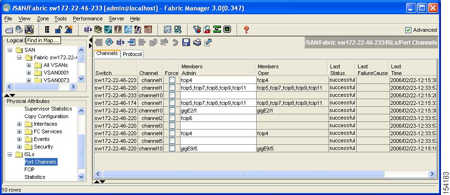The height and width of the screenshot is (195, 450).
Task: Click the stethoscope health icon
Action: click(197, 29)
